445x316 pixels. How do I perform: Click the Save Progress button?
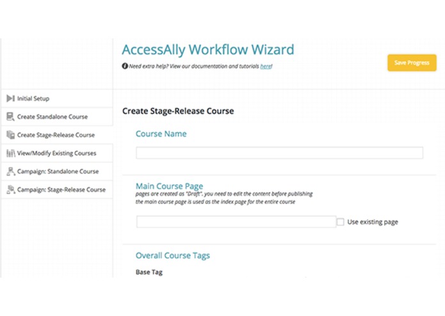pyautogui.click(x=412, y=63)
